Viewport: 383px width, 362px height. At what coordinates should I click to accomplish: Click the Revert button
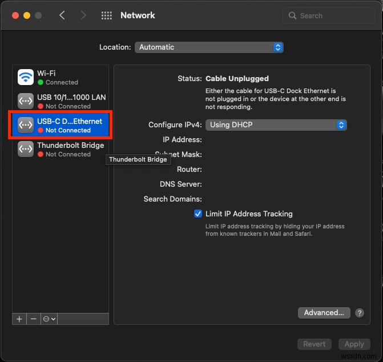(314, 344)
